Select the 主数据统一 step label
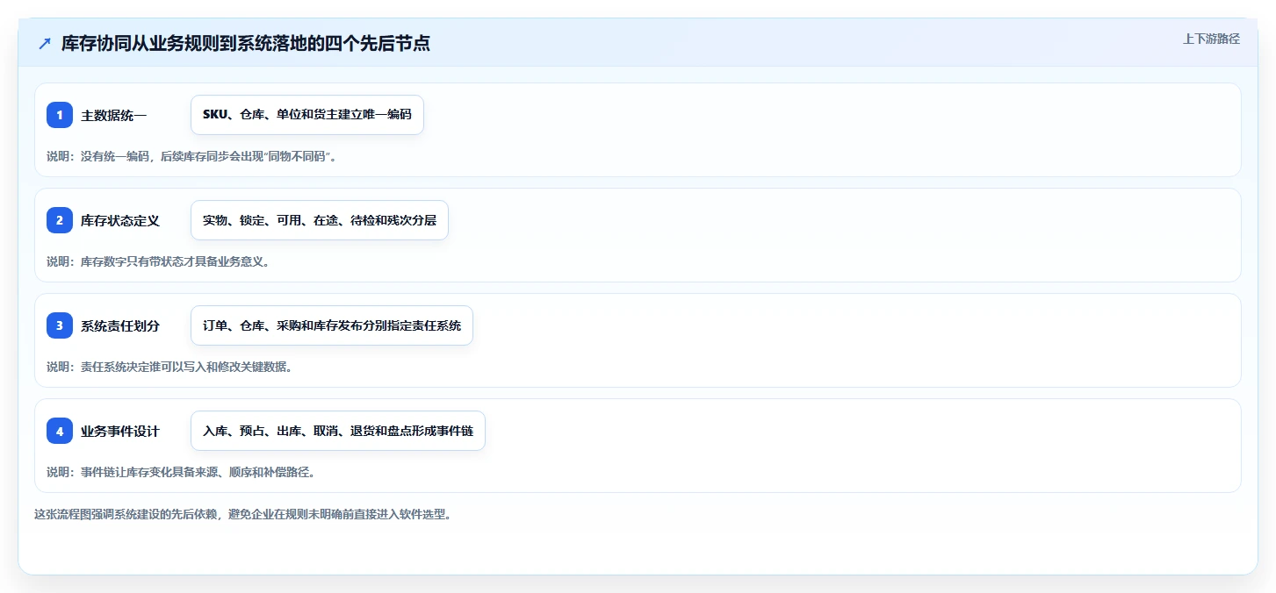This screenshot has height=593, width=1276. [114, 115]
